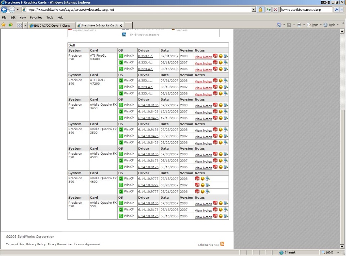Open the License Agreement footer link
Image resolution: width=346 pixels, height=256 pixels.
87,244
